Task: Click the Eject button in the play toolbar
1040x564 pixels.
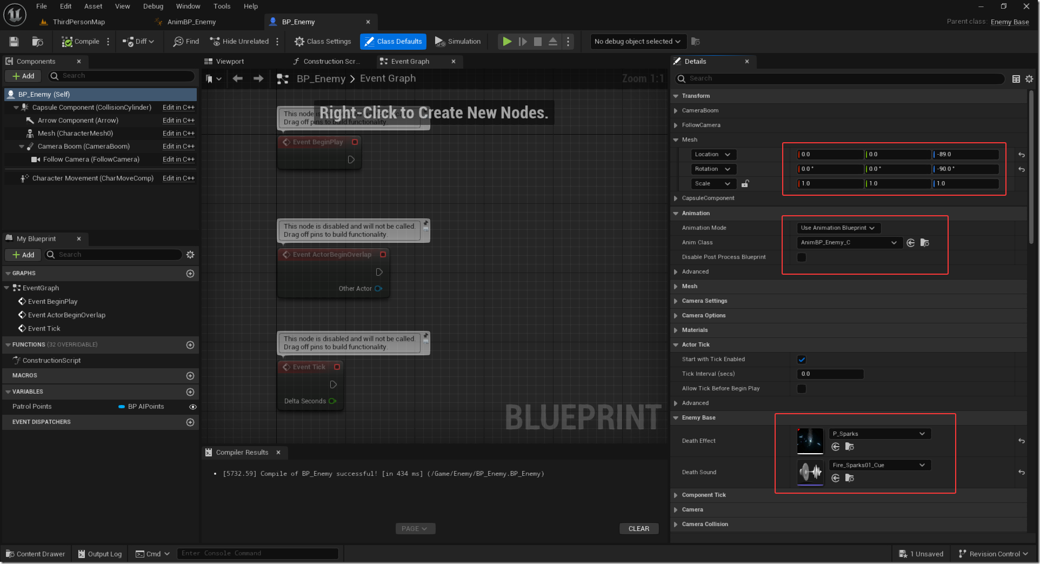Action: pyautogui.click(x=553, y=42)
